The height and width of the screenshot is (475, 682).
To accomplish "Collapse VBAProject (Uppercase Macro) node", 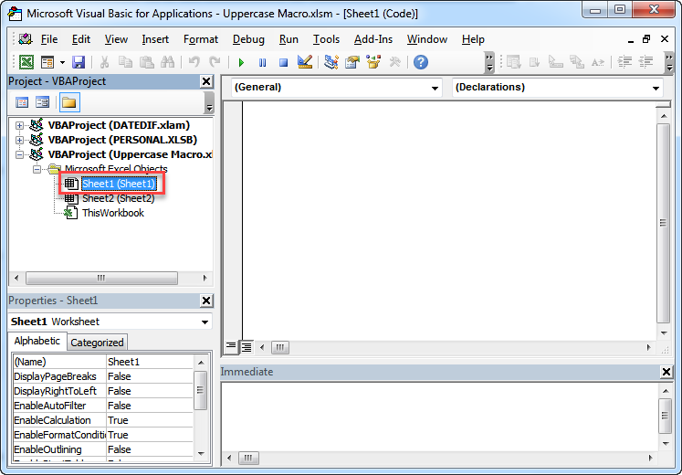I will [19, 155].
